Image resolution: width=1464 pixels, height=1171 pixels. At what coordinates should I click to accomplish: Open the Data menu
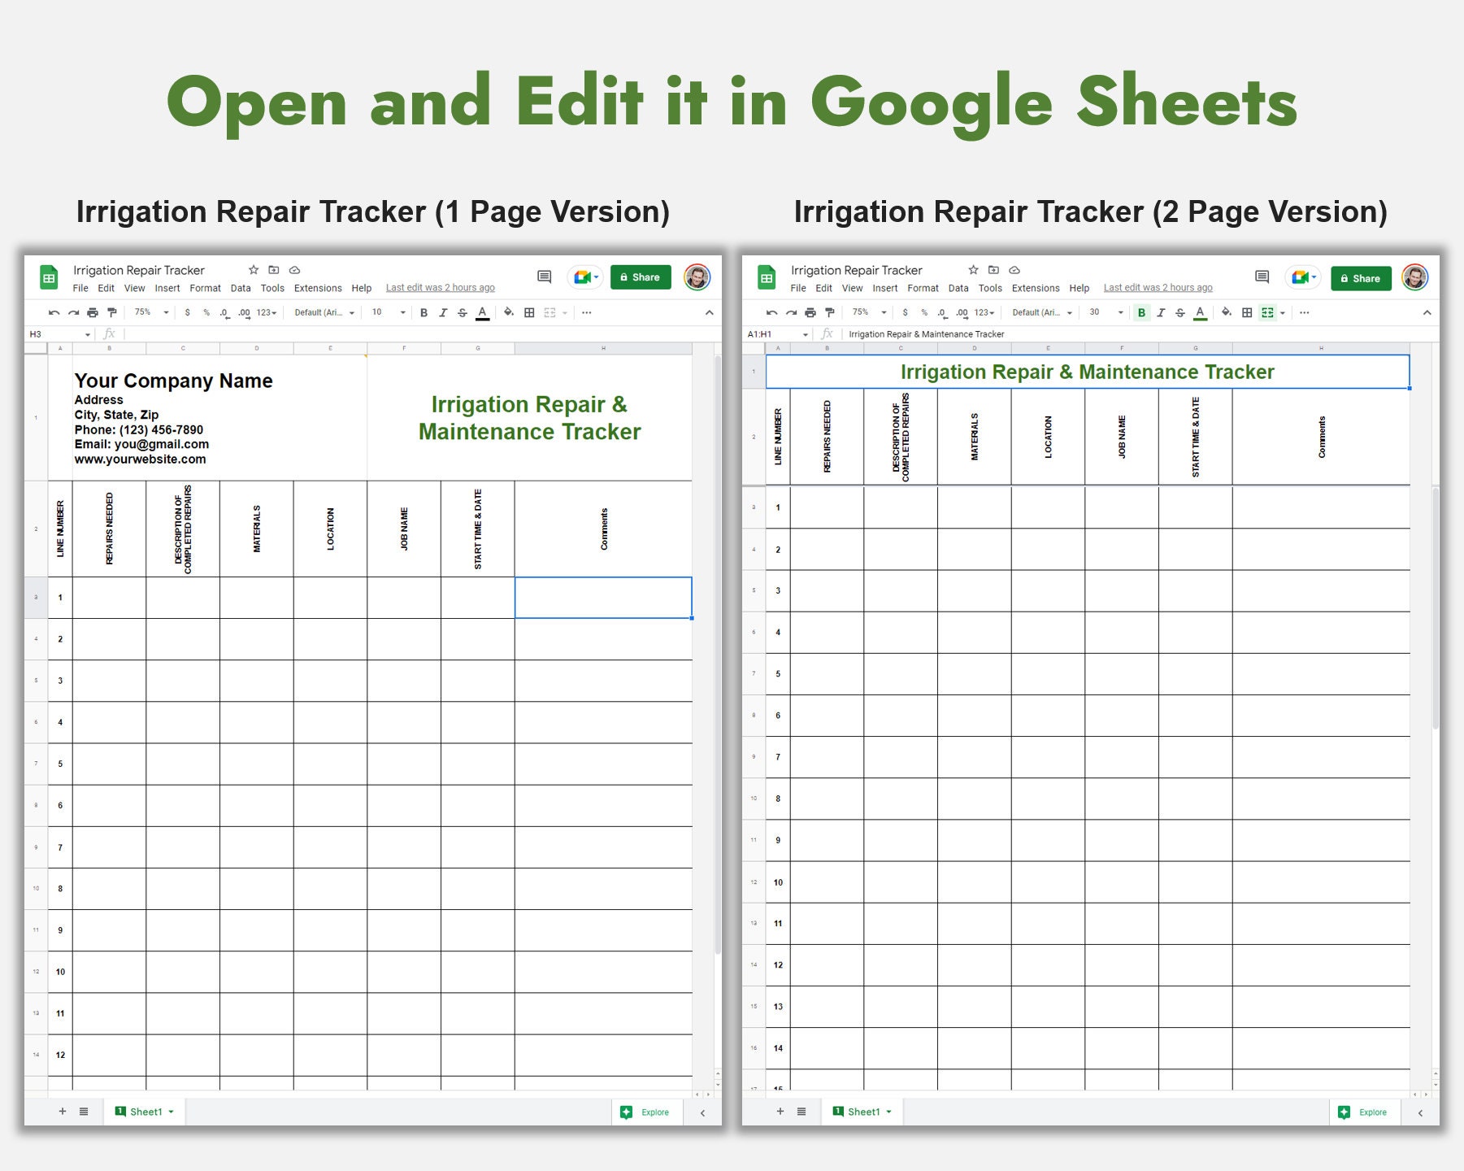pos(241,288)
